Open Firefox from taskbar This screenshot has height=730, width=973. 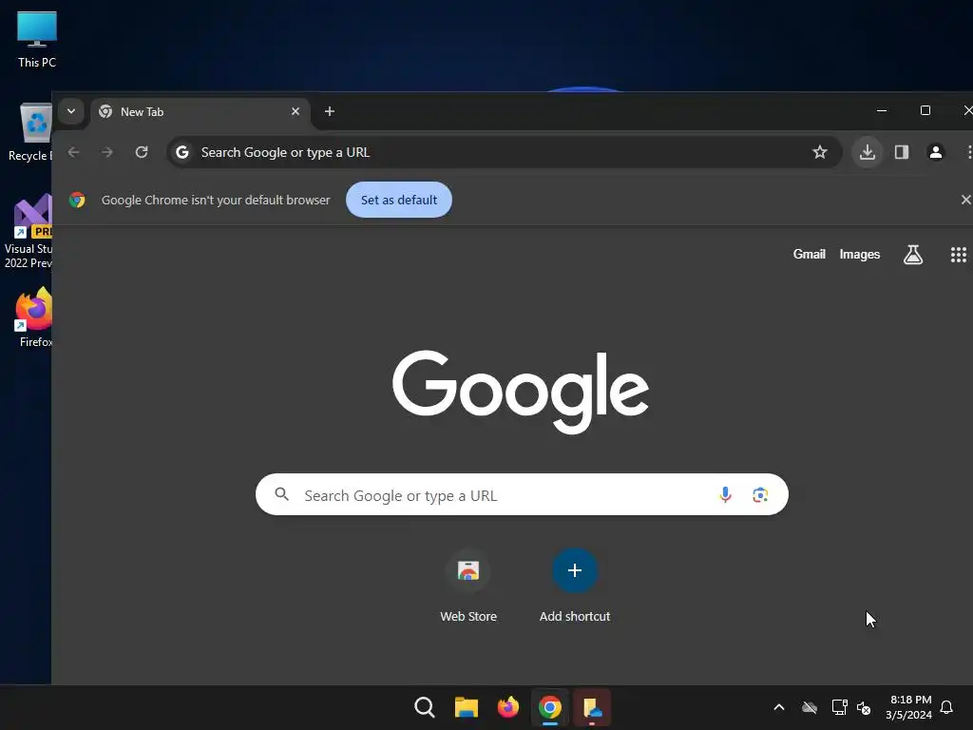508,707
